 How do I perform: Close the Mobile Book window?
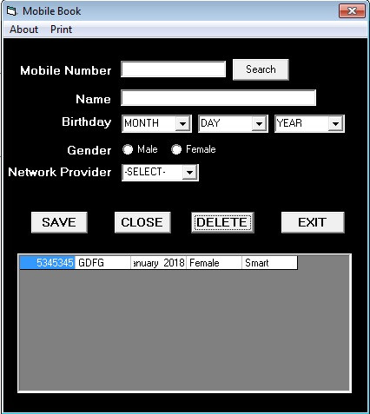pyautogui.click(x=352, y=11)
